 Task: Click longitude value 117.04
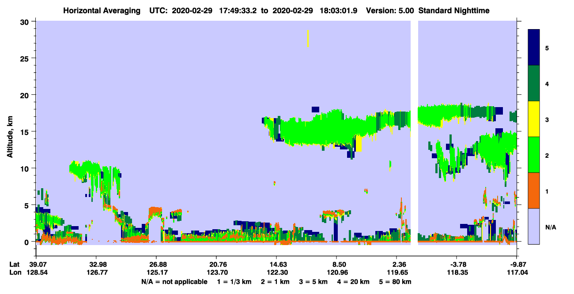(x=517, y=272)
